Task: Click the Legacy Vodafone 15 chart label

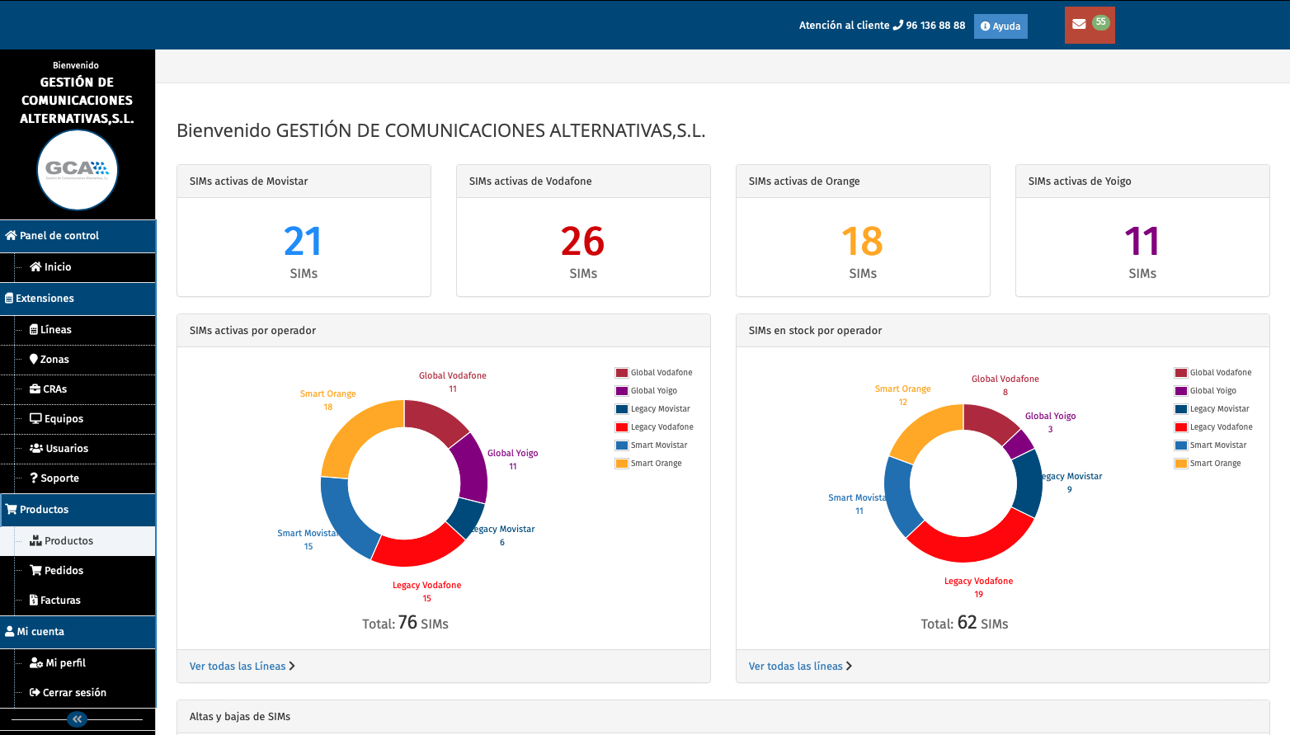Action: click(x=426, y=591)
